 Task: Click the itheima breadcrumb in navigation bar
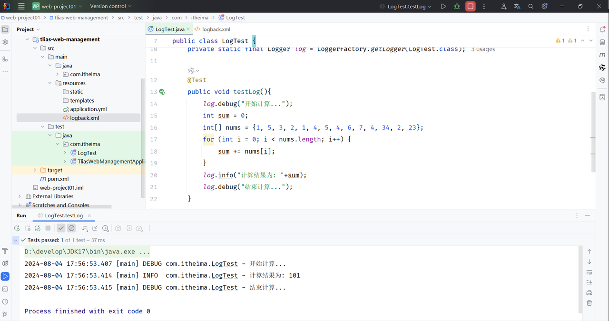(x=199, y=18)
